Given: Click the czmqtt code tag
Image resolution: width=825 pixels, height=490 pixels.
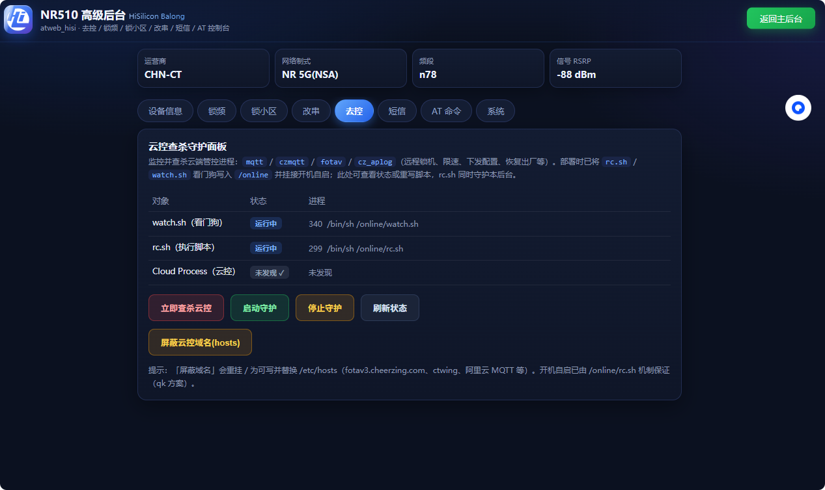Looking at the screenshot, I should tap(292, 162).
